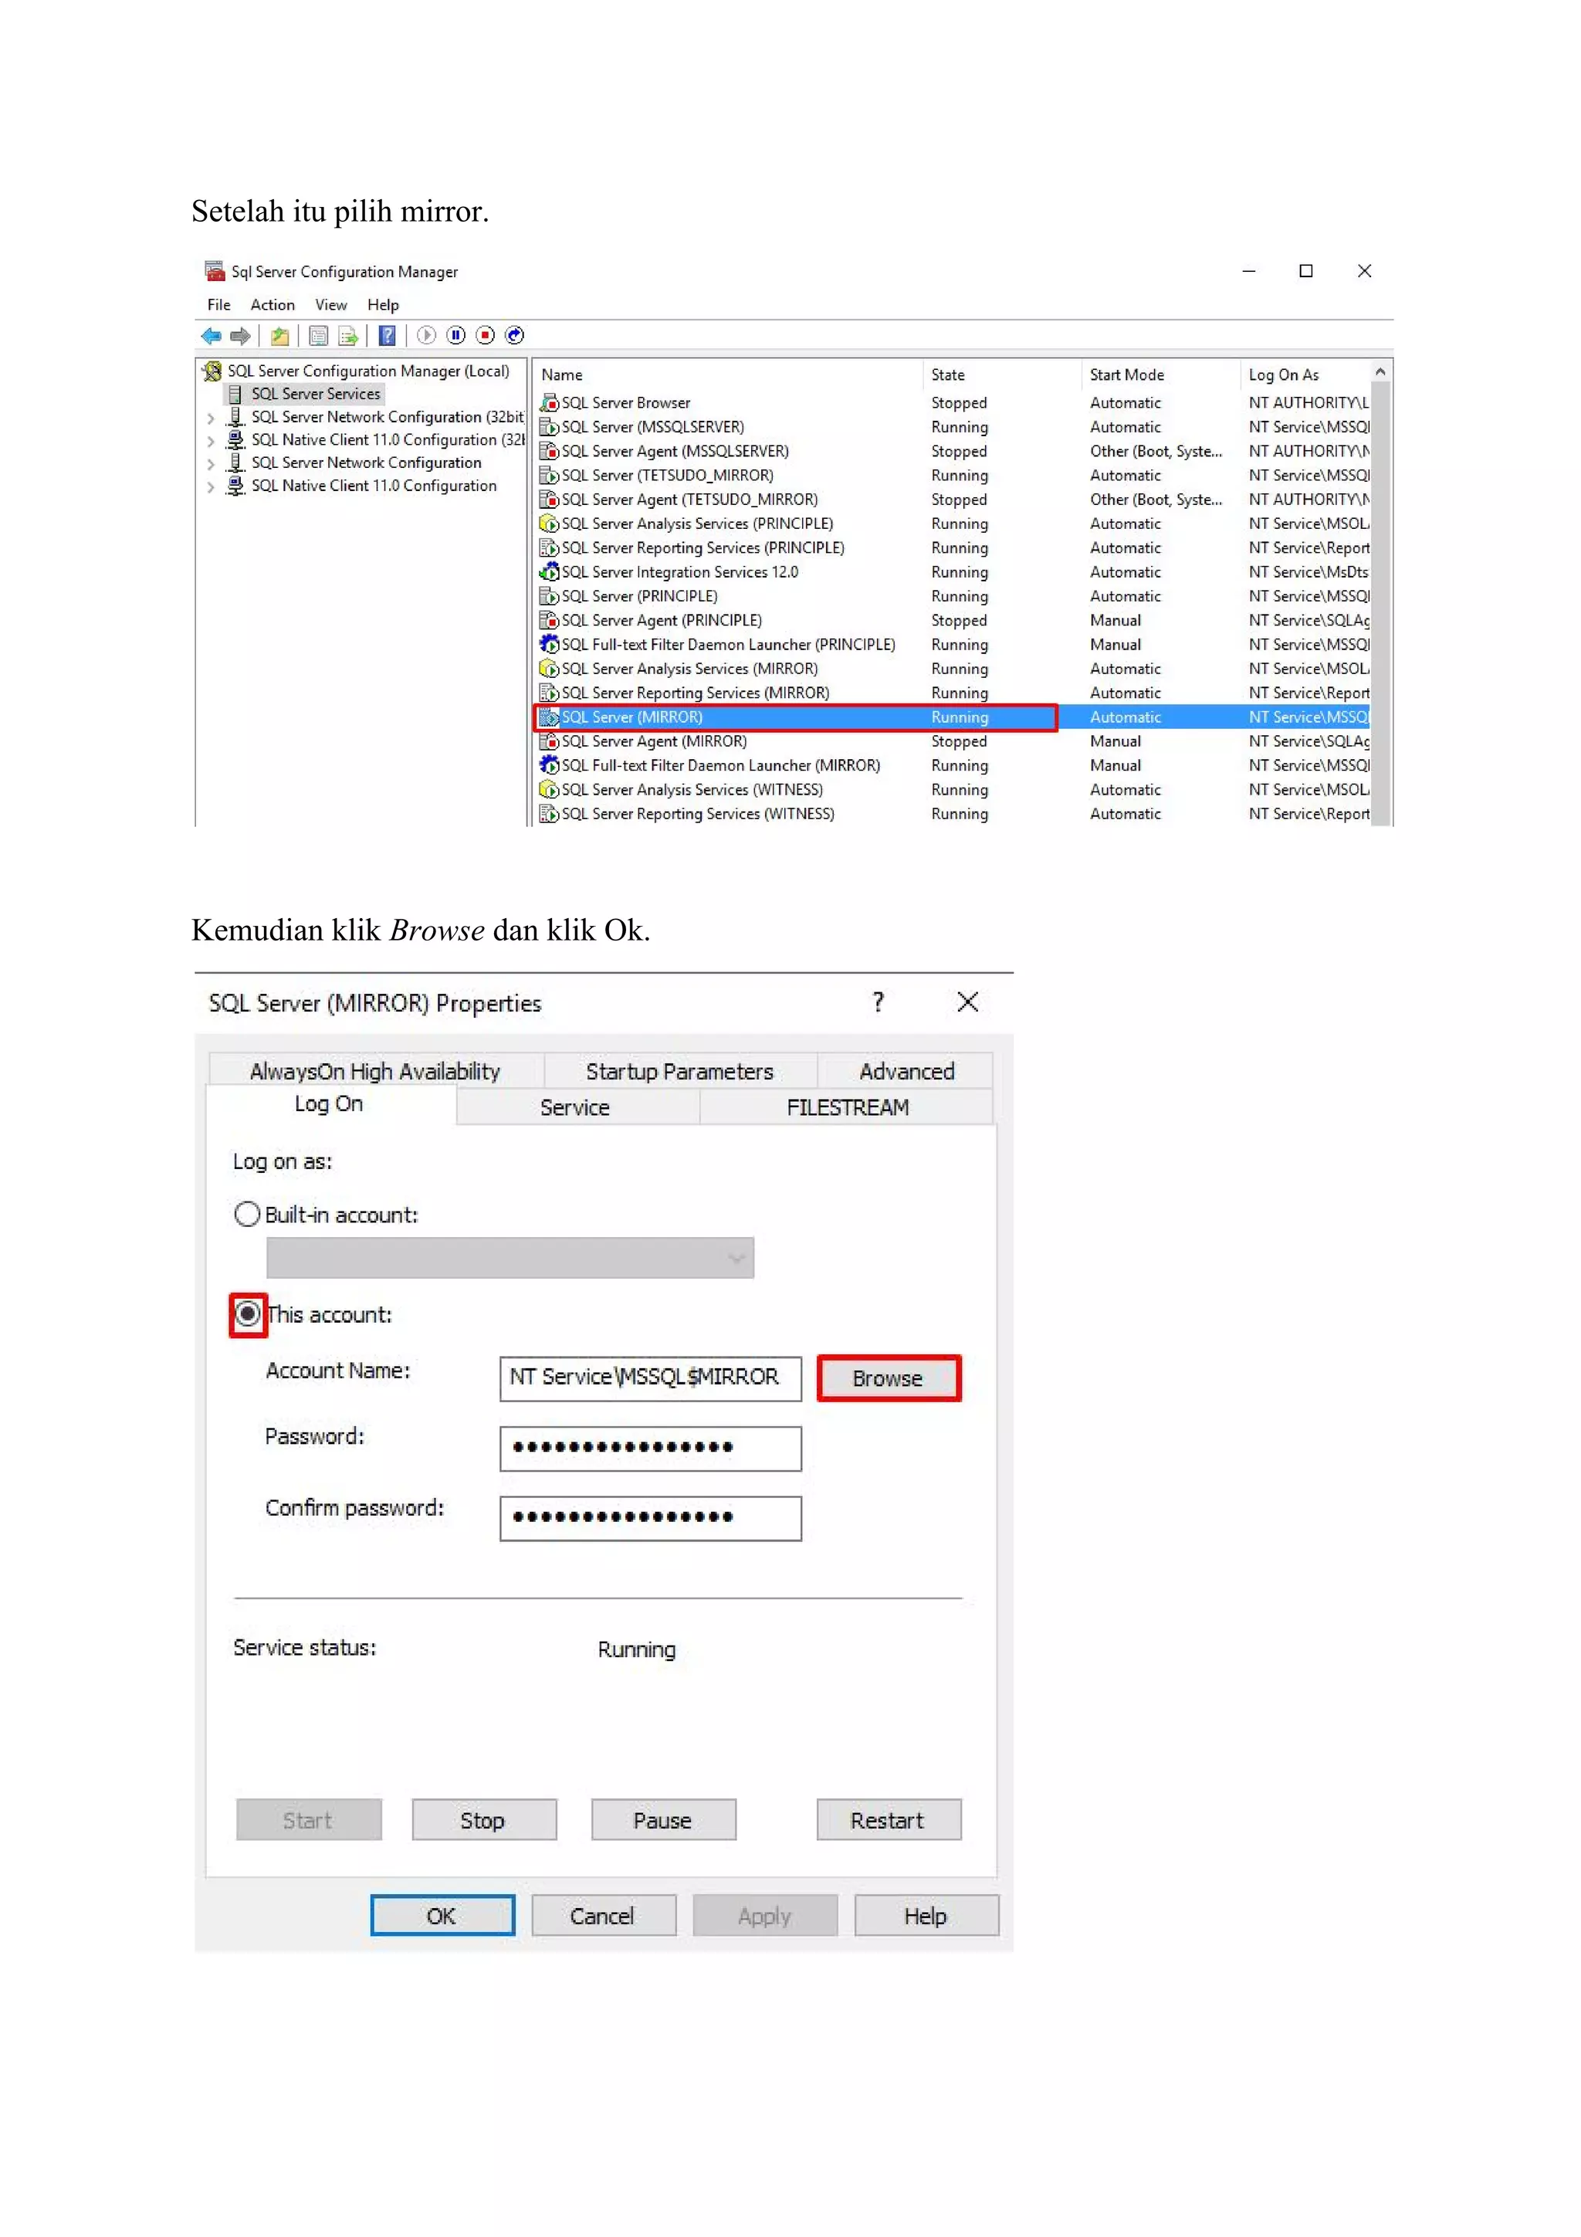Open the Properties toolbar icon
The image size is (1581, 2237).
tap(319, 336)
